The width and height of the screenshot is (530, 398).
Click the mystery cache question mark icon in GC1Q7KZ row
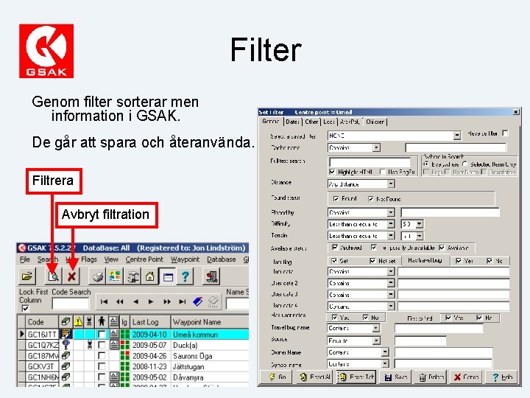click(x=66, y=345)
